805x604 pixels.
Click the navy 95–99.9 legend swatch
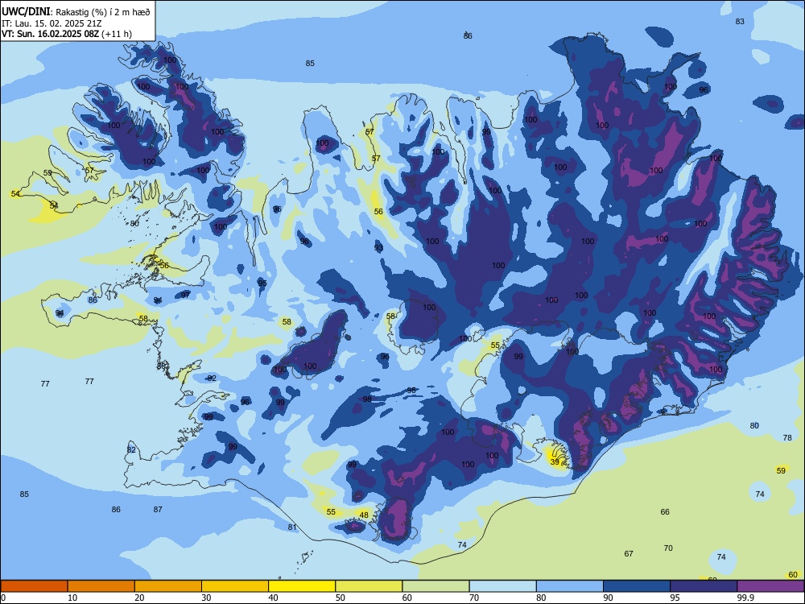pos(704,586)
